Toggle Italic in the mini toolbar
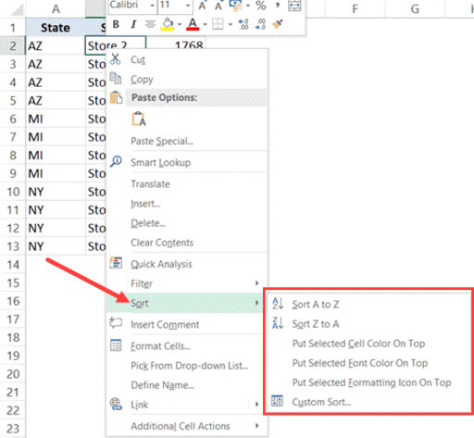The height and width of the screenshot is (438, 474). click(x=133, y=24)
